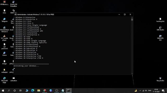Select the command prompt taskbar button
The width and height of the screenshot is (167, 93).
click(x=69, y=91)
